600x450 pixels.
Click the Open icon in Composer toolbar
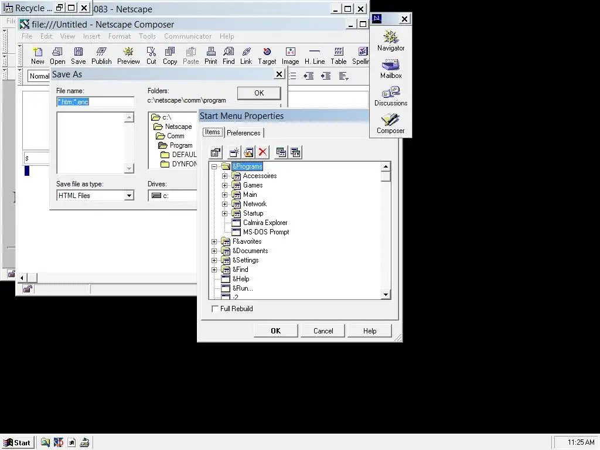tap(57, 56)
